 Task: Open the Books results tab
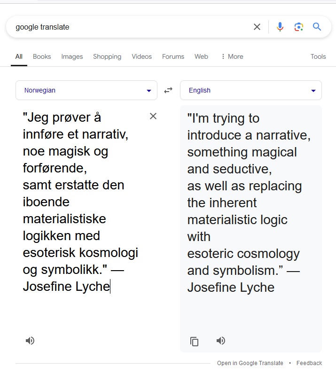click(x=42, y=56)
